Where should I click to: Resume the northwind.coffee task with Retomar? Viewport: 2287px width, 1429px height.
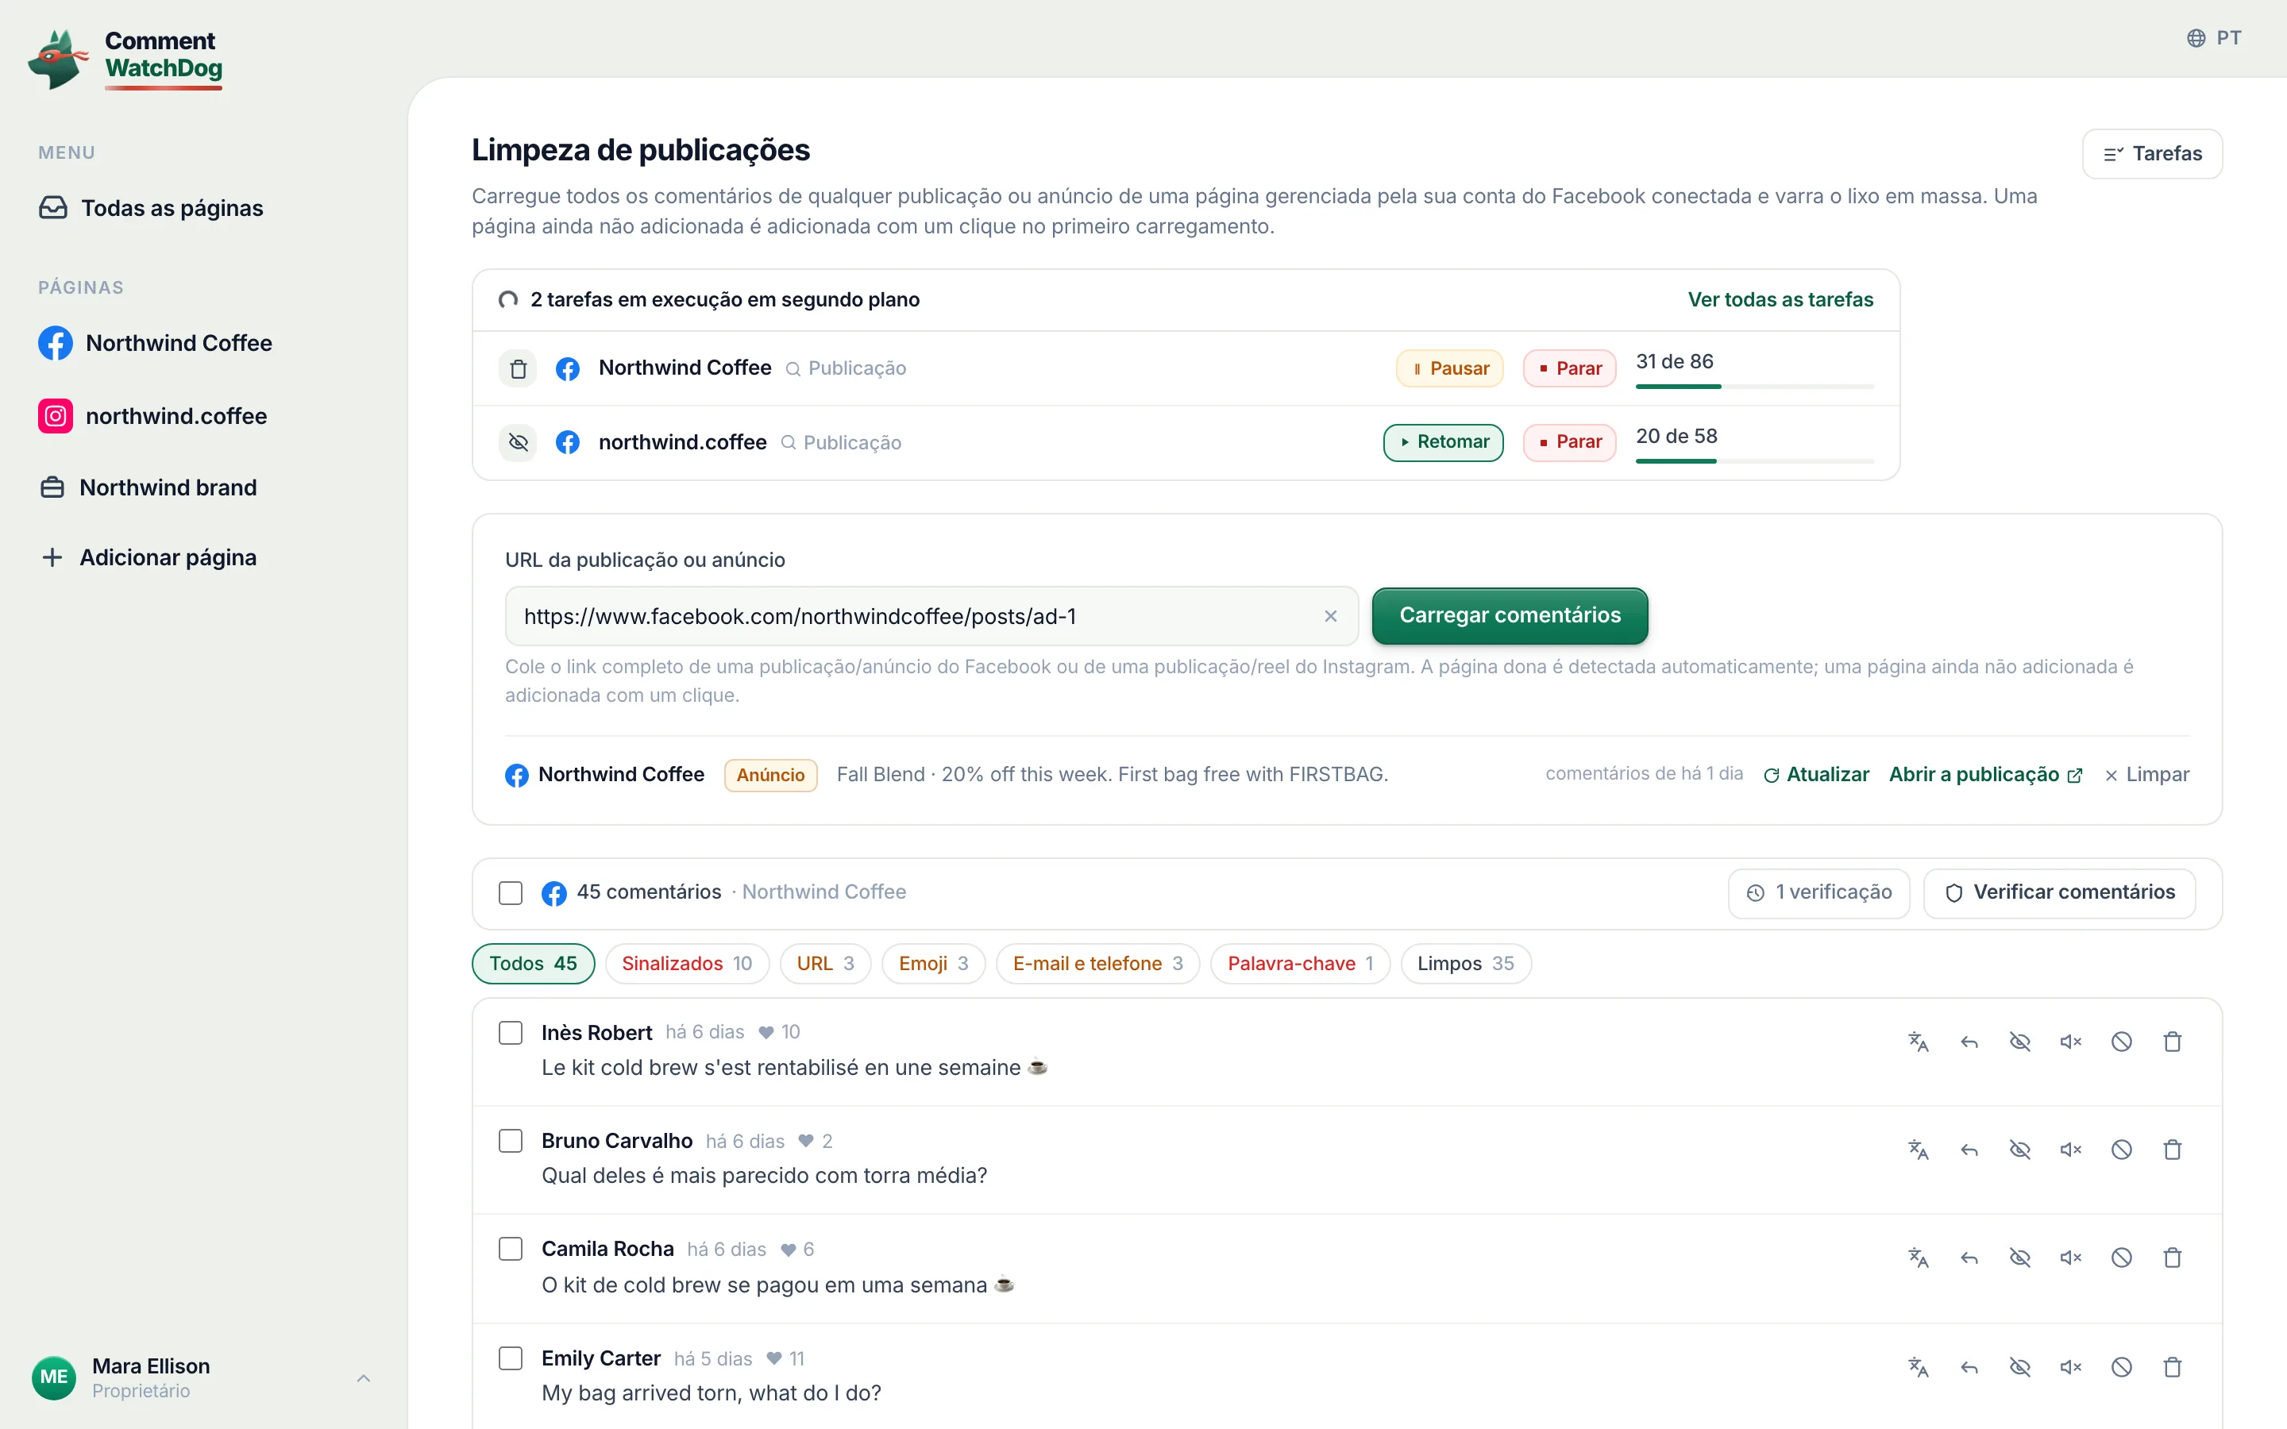click(1443, 442)
